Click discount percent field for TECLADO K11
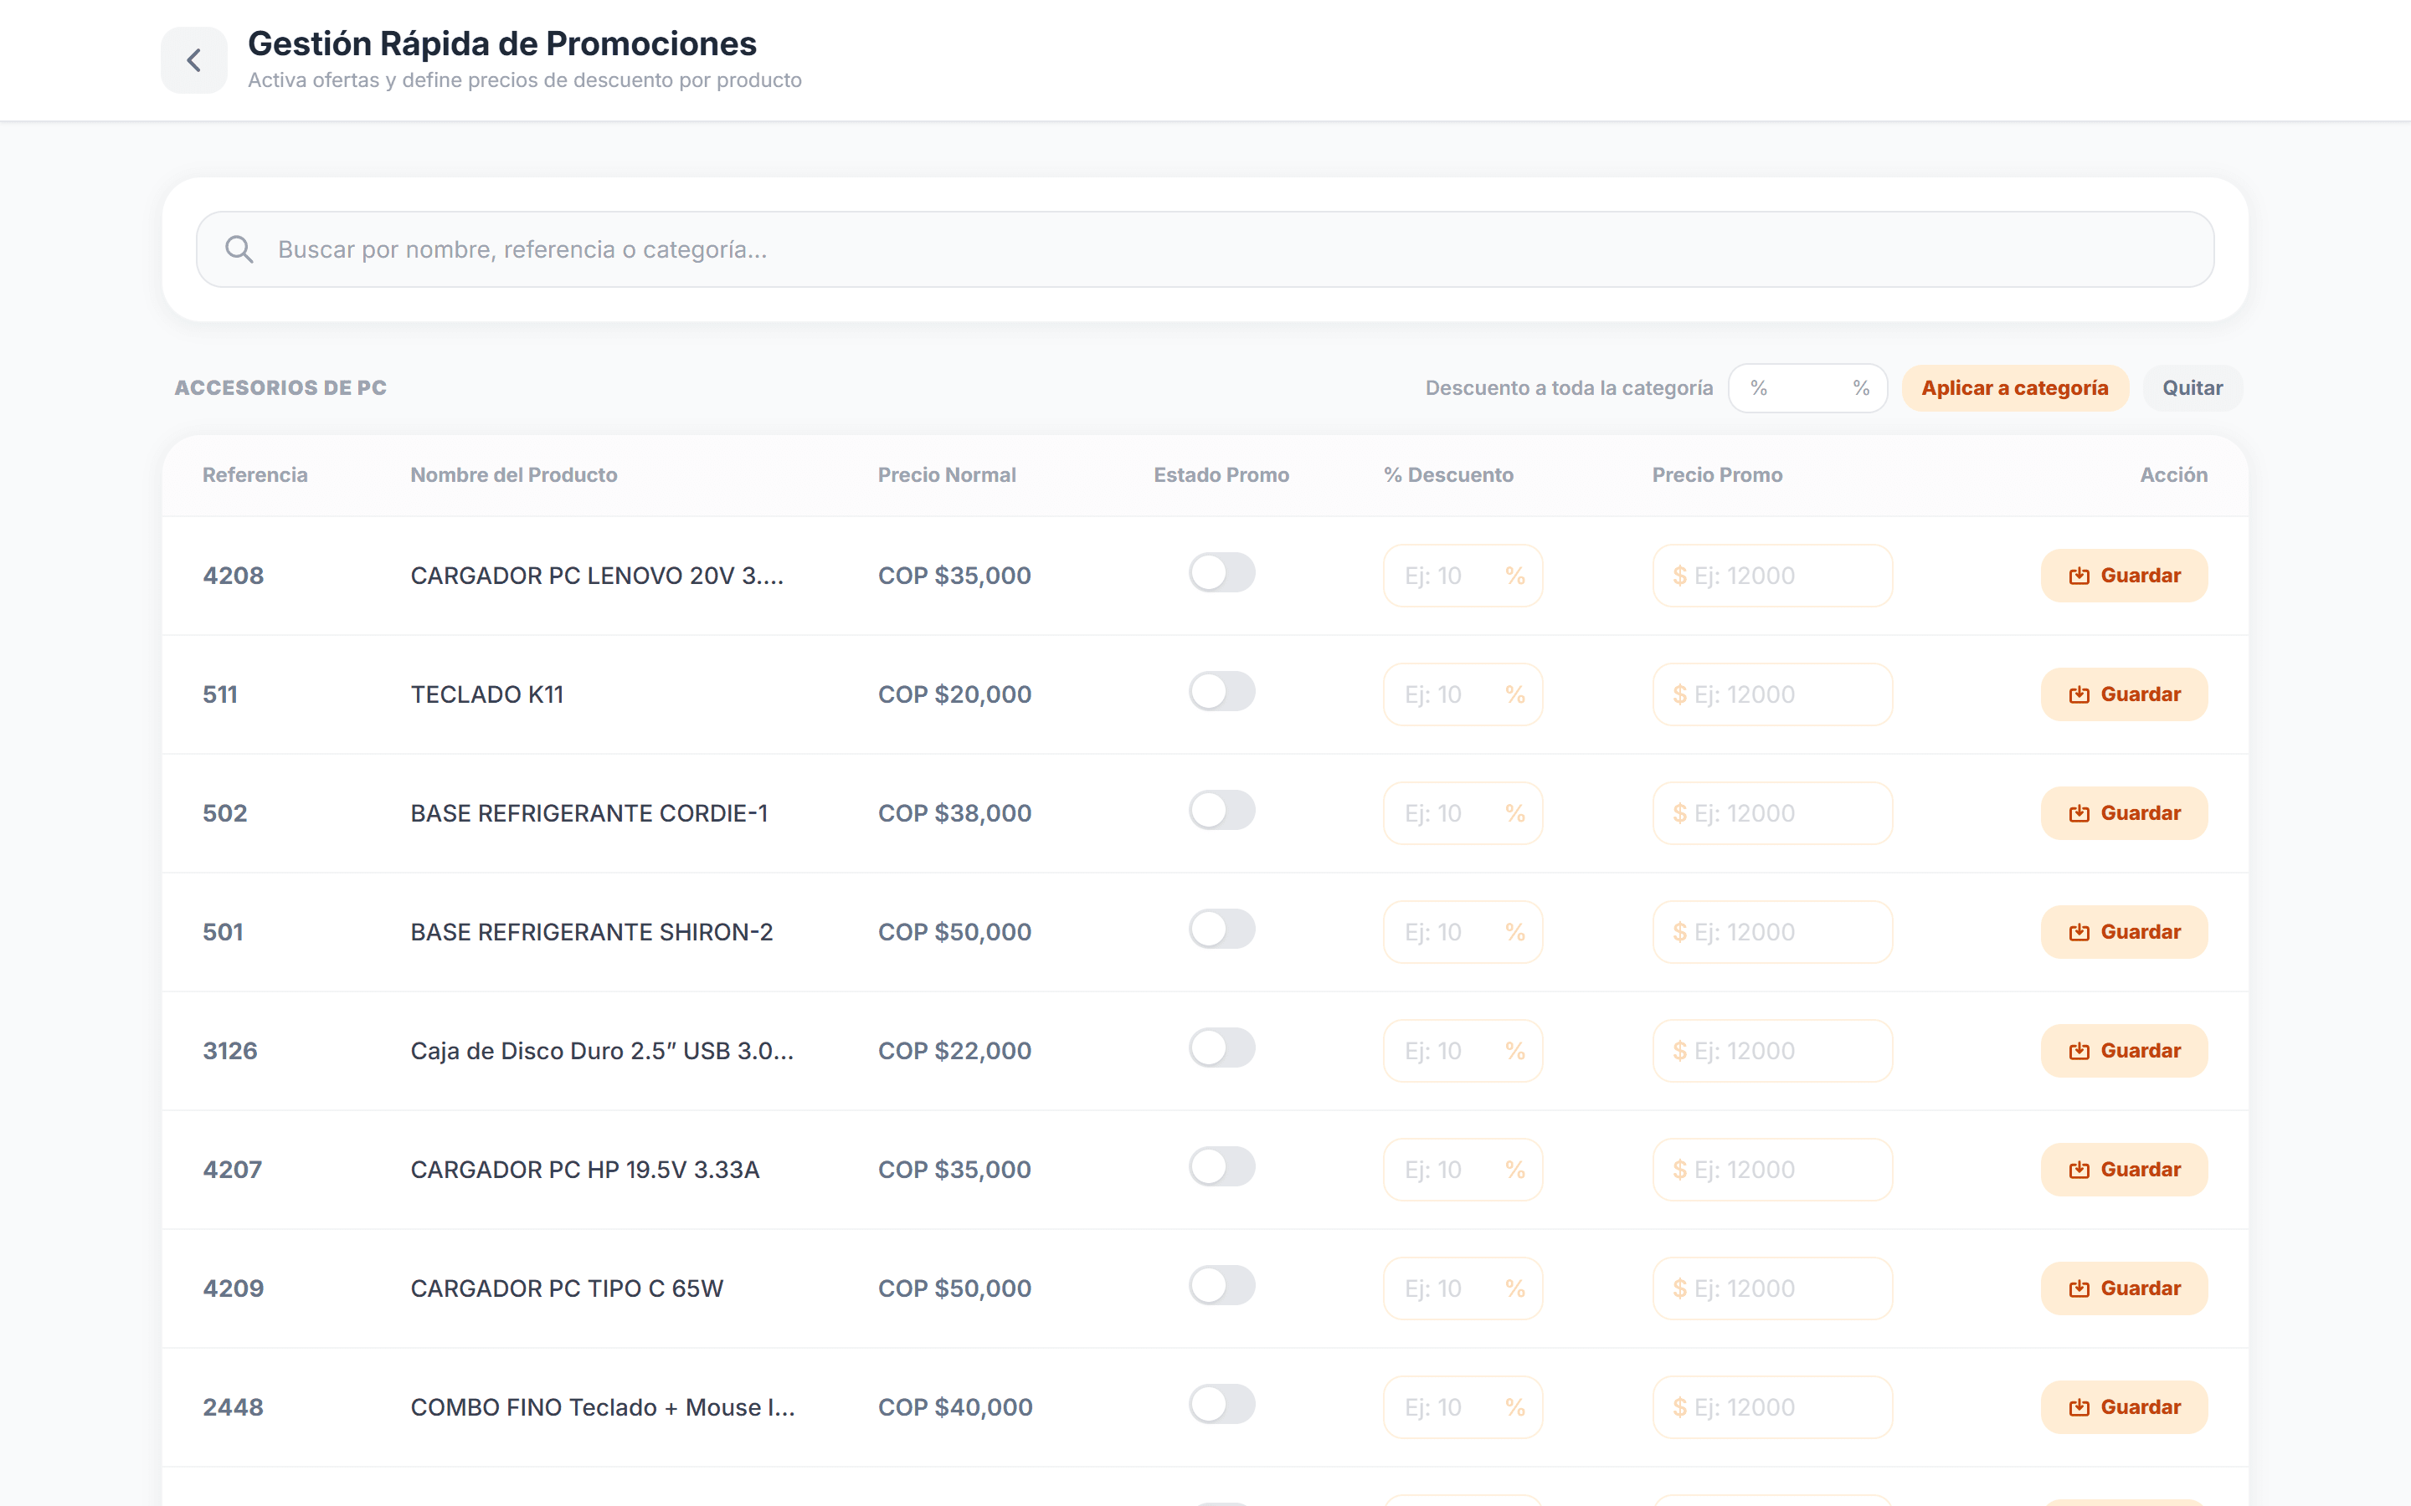 [x=1463, y=694]
